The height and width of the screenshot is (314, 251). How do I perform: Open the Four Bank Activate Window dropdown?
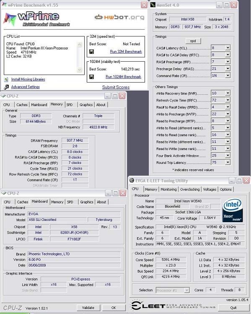pos(228,156)
